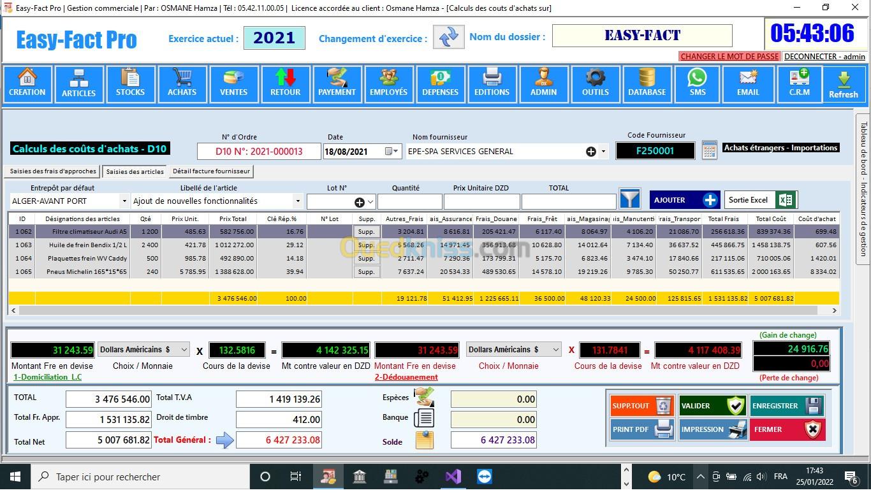The image size is (871, 495).
Task: Export the table with Sortie Excel
Action: pos(761,200)
